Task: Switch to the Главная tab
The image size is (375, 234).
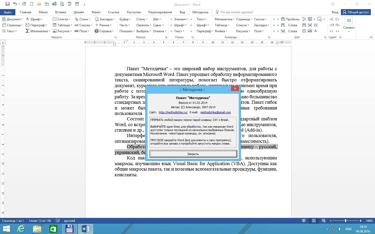Action: (26, 12)
